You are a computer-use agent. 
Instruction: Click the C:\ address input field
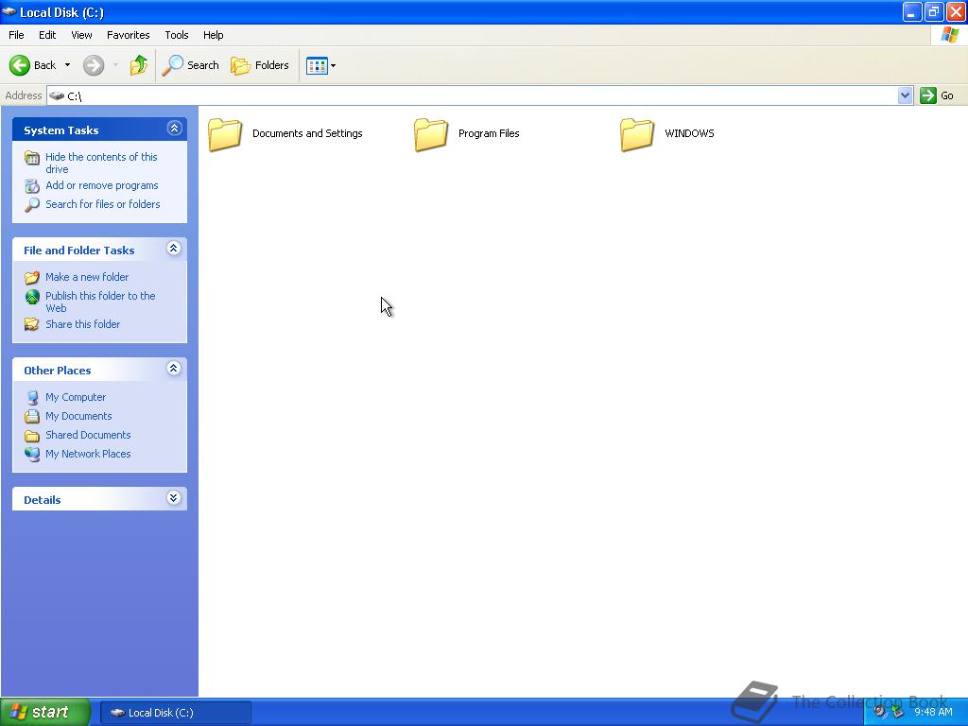click(473, 95)
